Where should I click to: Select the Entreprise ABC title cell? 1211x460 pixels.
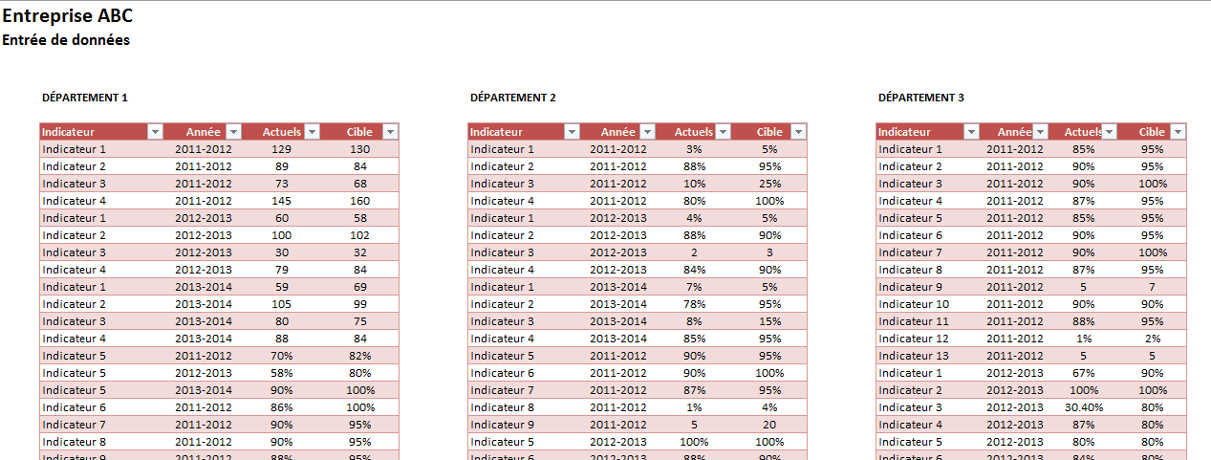click(x=68, y=16)
